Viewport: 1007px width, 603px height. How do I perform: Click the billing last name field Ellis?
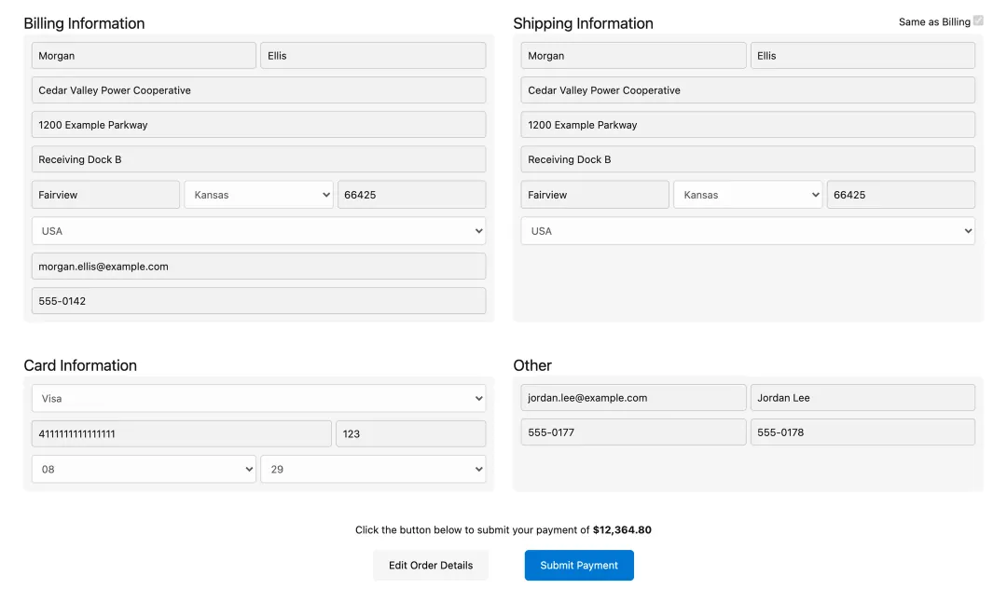coord(373,55)
